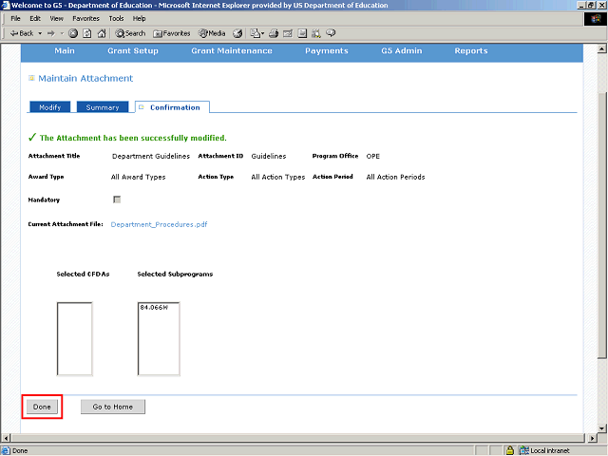Open the Media toolbar button
The image size is (608, 456).
pyautogui.click(x=212, y=33)
